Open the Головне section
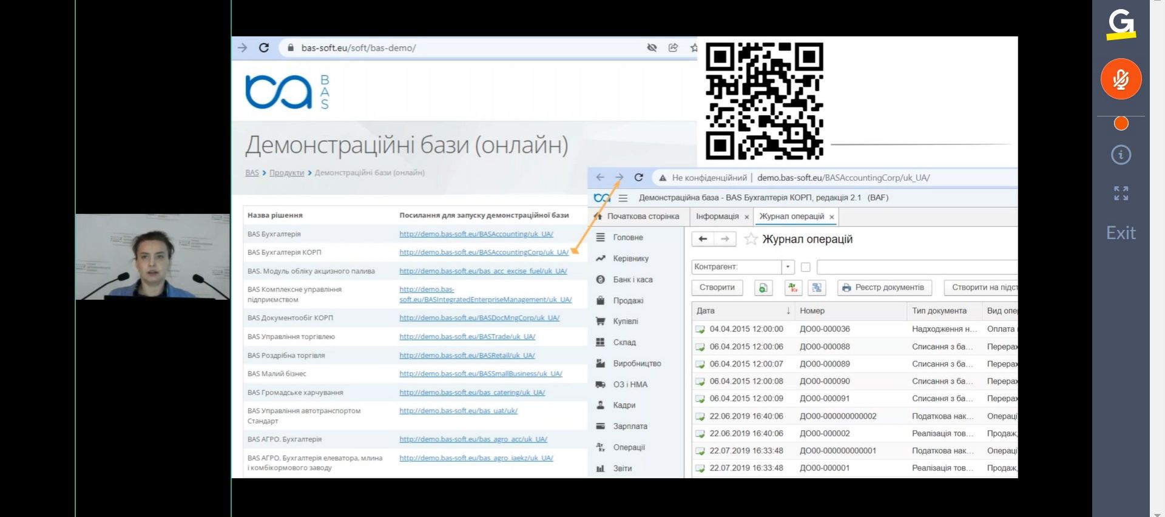The height and width of the screenshot is (517, 1165). coord(627,237)
